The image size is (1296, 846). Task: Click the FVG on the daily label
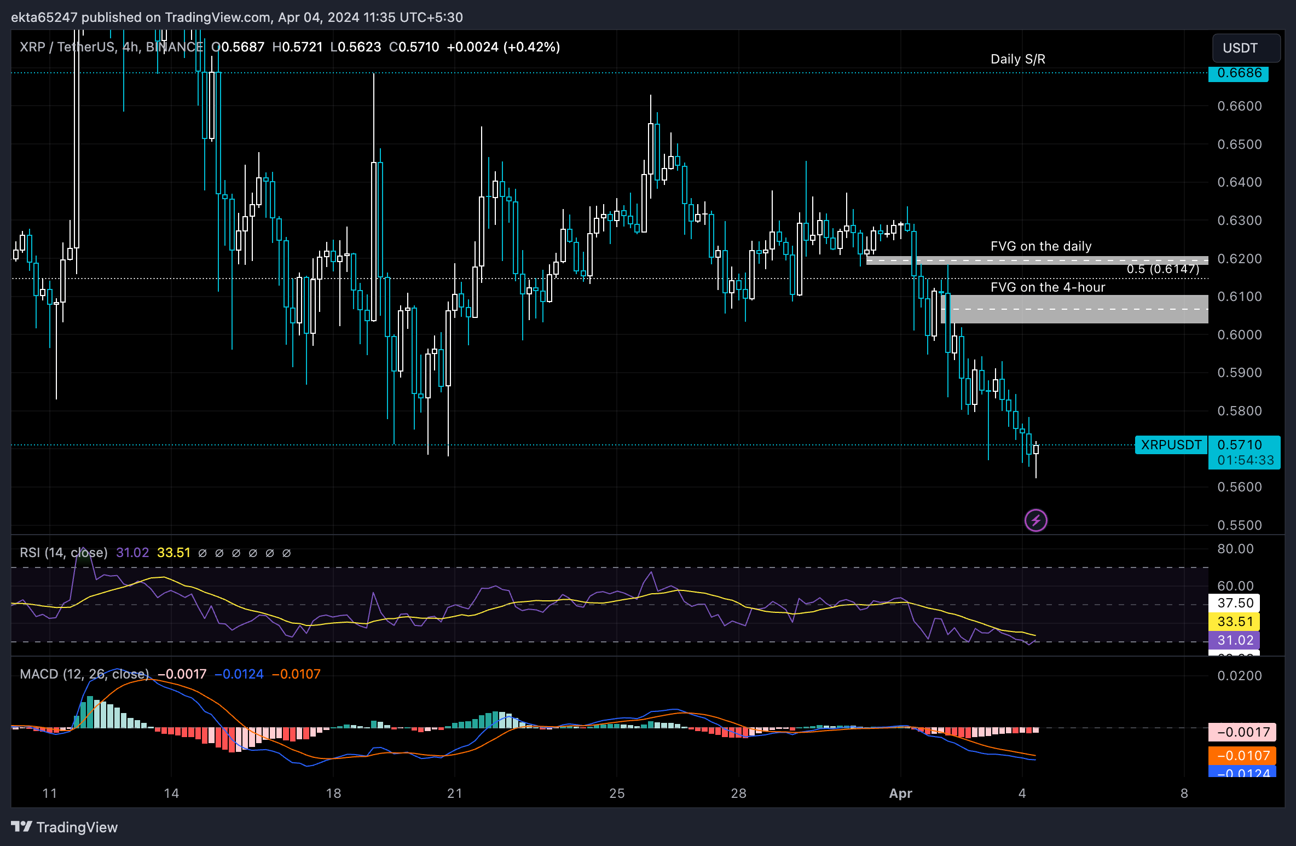coord(1040,246)
